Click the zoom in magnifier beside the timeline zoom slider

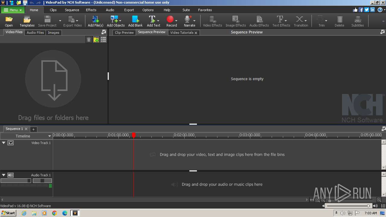point(379,200)
